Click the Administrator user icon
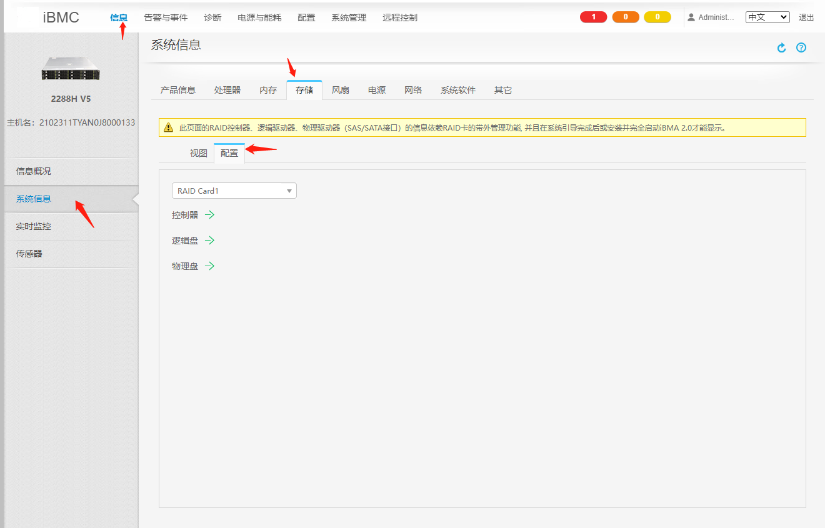This screenshot has height=528, width=825. click(x=691, y=17)
